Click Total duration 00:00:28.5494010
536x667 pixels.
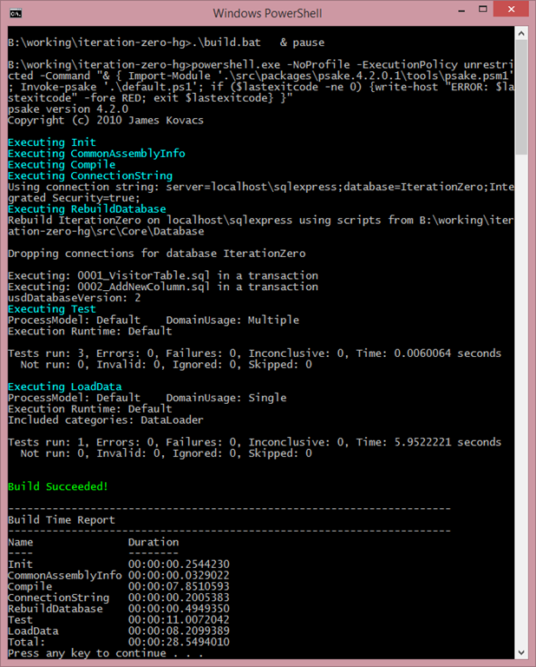point(179,642)
